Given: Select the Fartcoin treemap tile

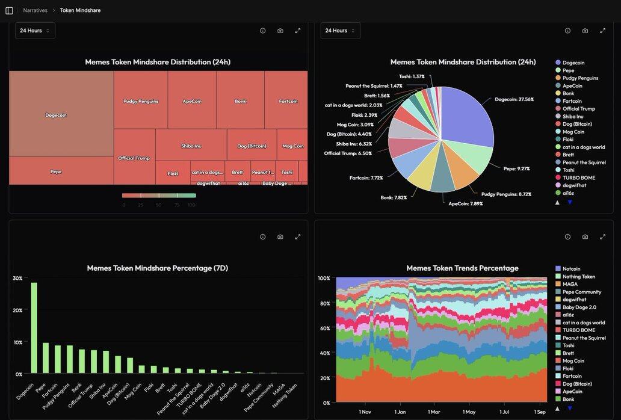Looking at the screenshot, I should (x=286, y=100).
